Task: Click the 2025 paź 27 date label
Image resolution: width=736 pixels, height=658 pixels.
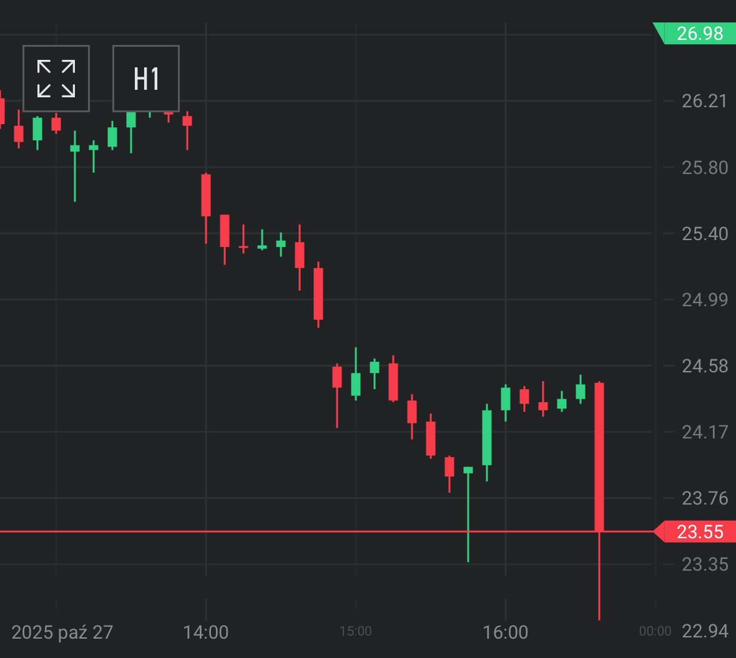Action: [62, 632]
